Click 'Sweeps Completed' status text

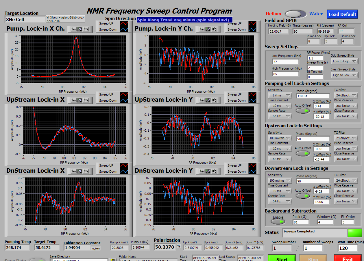pyautogui.click(x=299, y=231)
